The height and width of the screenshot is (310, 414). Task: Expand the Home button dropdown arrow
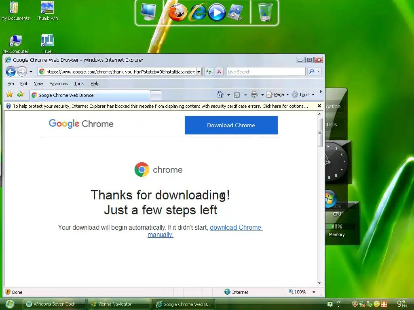point(228,94)
